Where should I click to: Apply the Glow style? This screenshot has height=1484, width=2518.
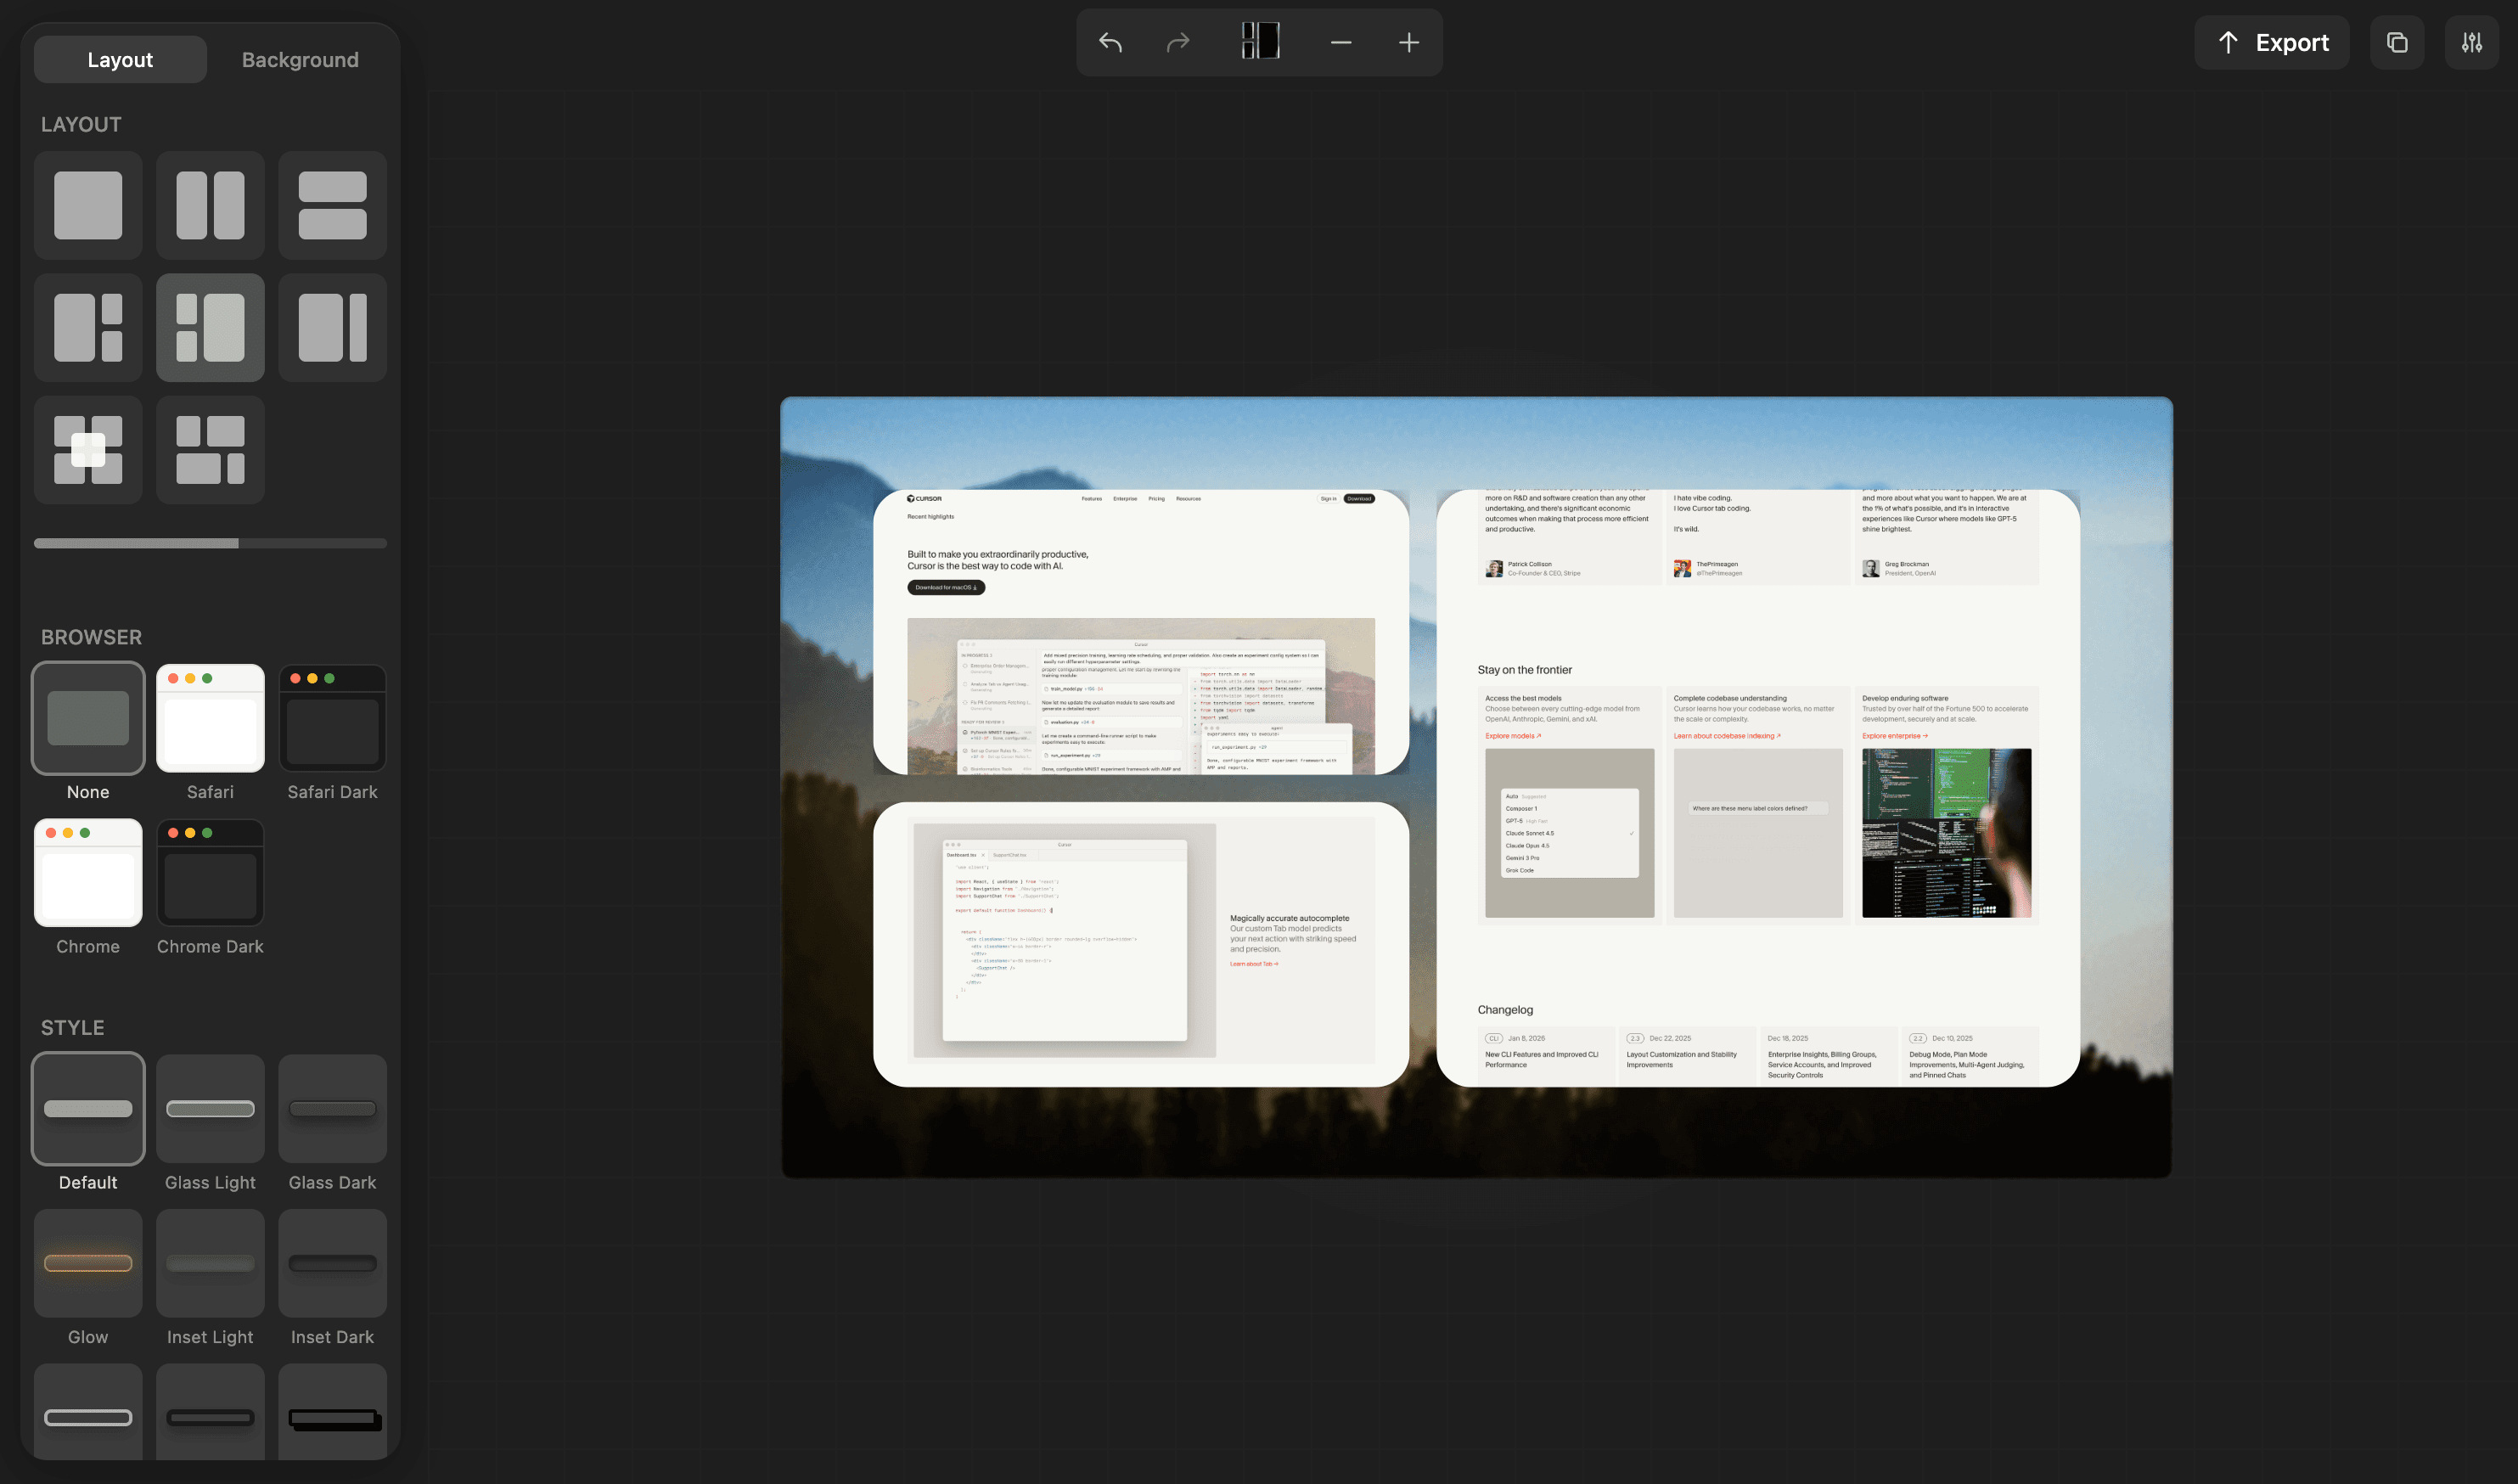[87, 1263]
